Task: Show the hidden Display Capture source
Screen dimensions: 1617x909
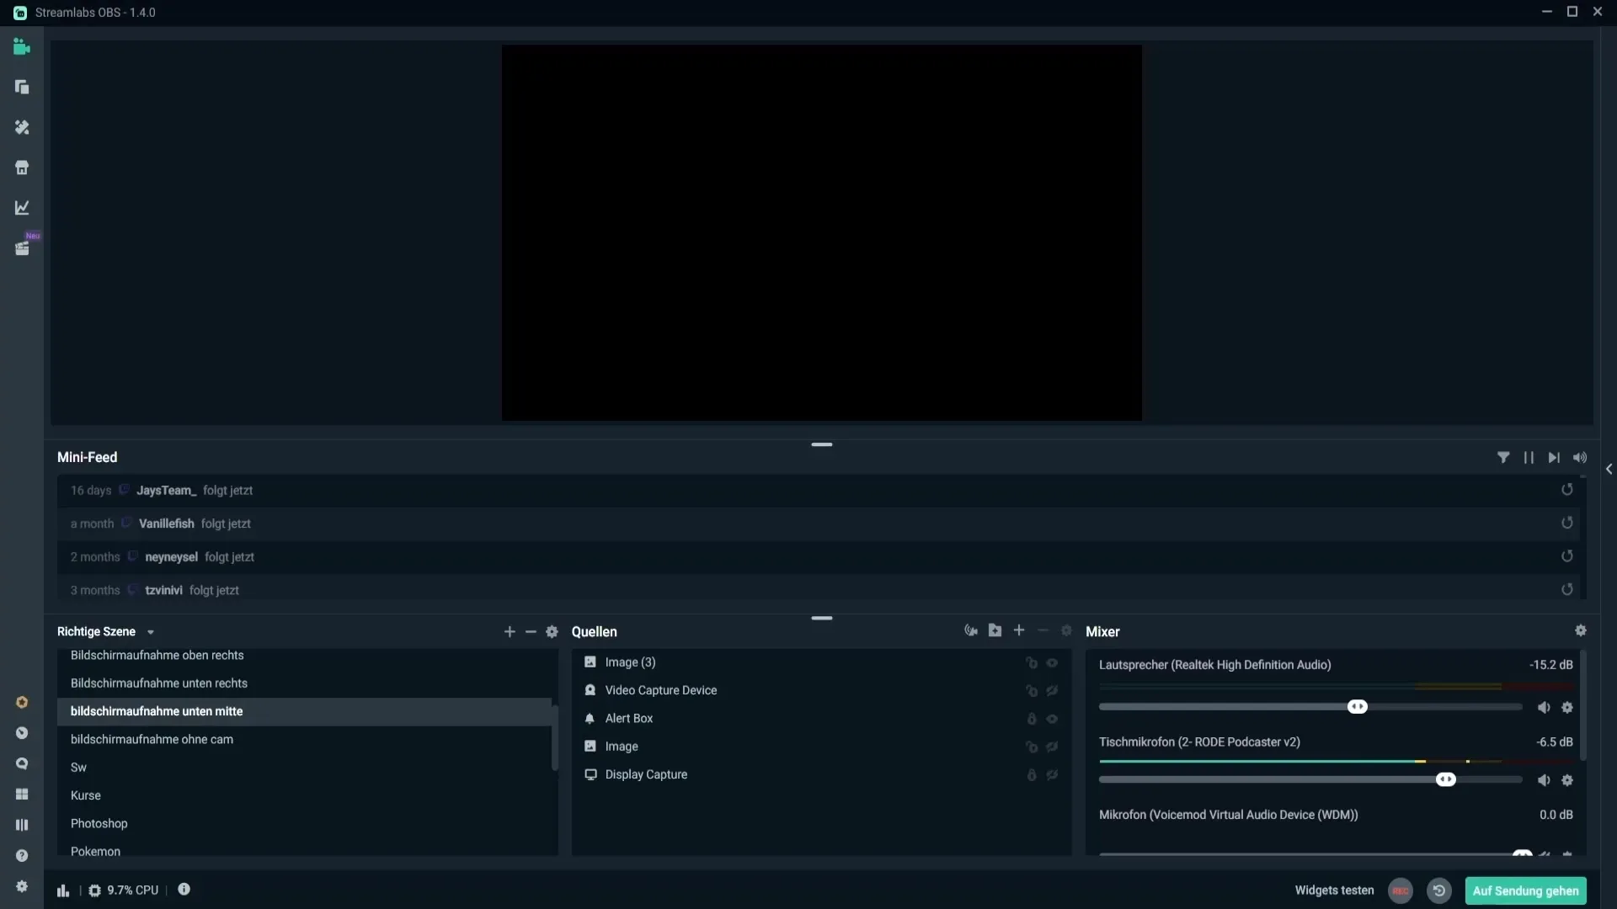Action: (1052, 774)
